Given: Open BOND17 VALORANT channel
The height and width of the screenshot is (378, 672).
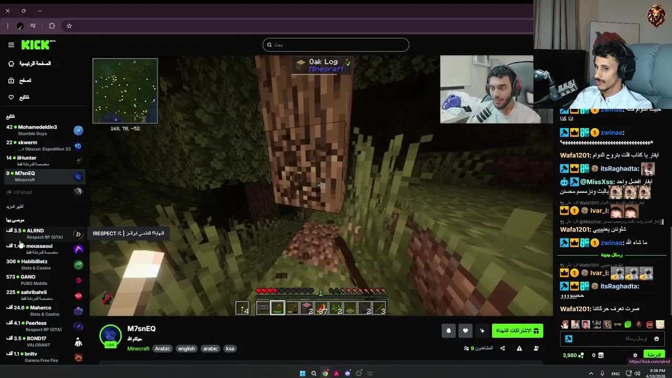Looking at the screenshot, I should tap(45, 342).
